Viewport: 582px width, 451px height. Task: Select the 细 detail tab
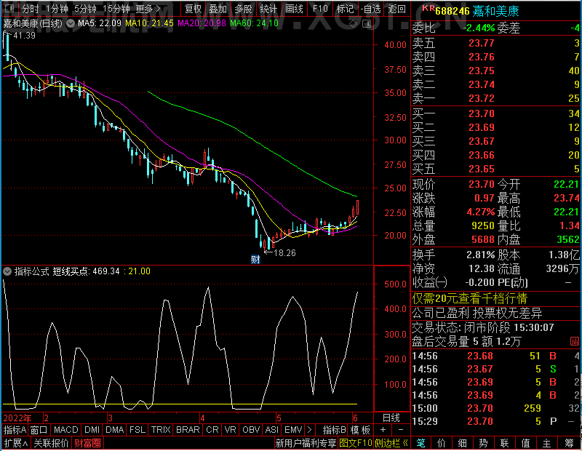click(462, 443)
